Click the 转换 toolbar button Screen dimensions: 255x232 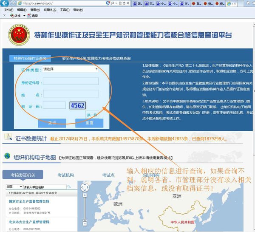click(15, 16)
